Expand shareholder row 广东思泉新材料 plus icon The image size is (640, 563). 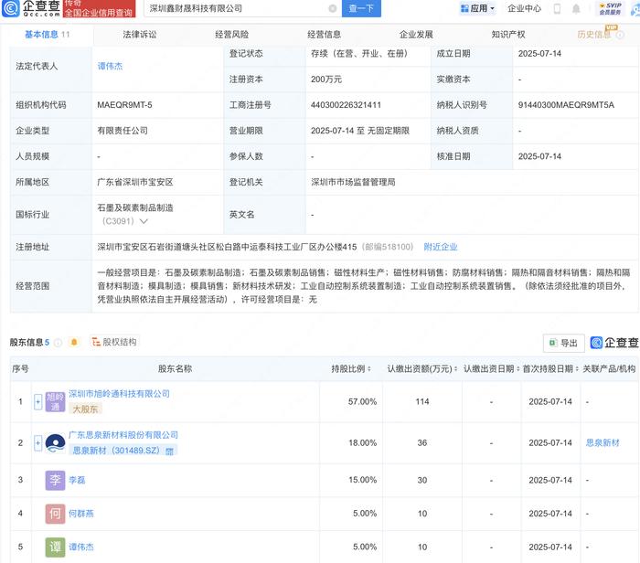37,443
